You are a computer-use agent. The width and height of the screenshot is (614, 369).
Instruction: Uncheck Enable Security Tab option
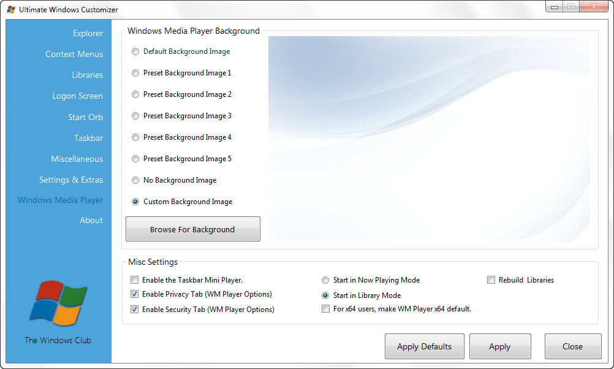point(134,309)
